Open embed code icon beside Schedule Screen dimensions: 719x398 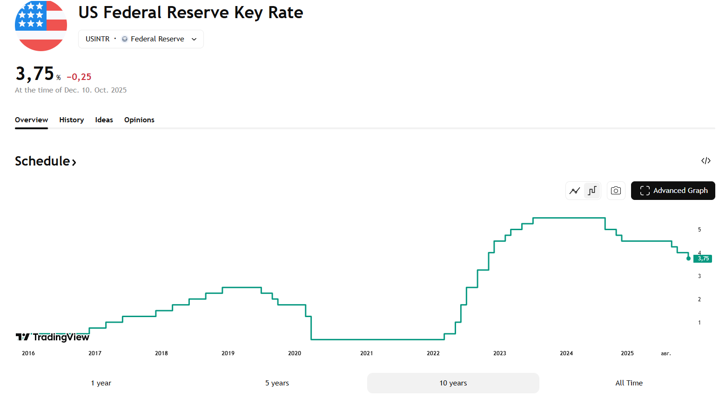point(706,161)
